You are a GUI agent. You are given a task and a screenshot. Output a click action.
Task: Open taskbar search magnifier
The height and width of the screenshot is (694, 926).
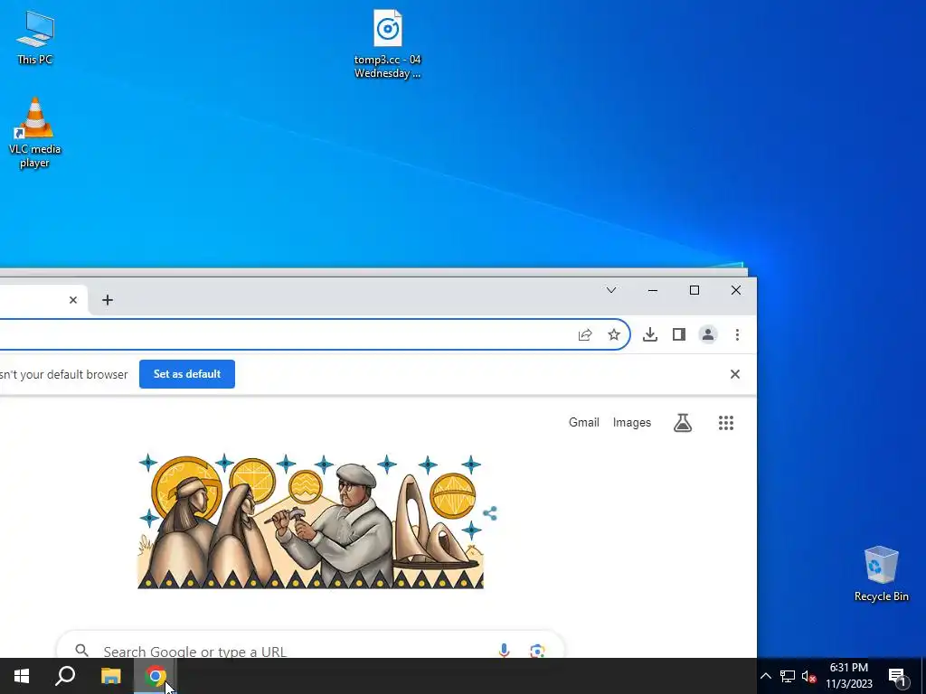pos(65,676)
